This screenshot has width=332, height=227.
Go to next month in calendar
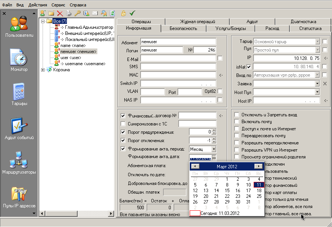pos(258,166)
